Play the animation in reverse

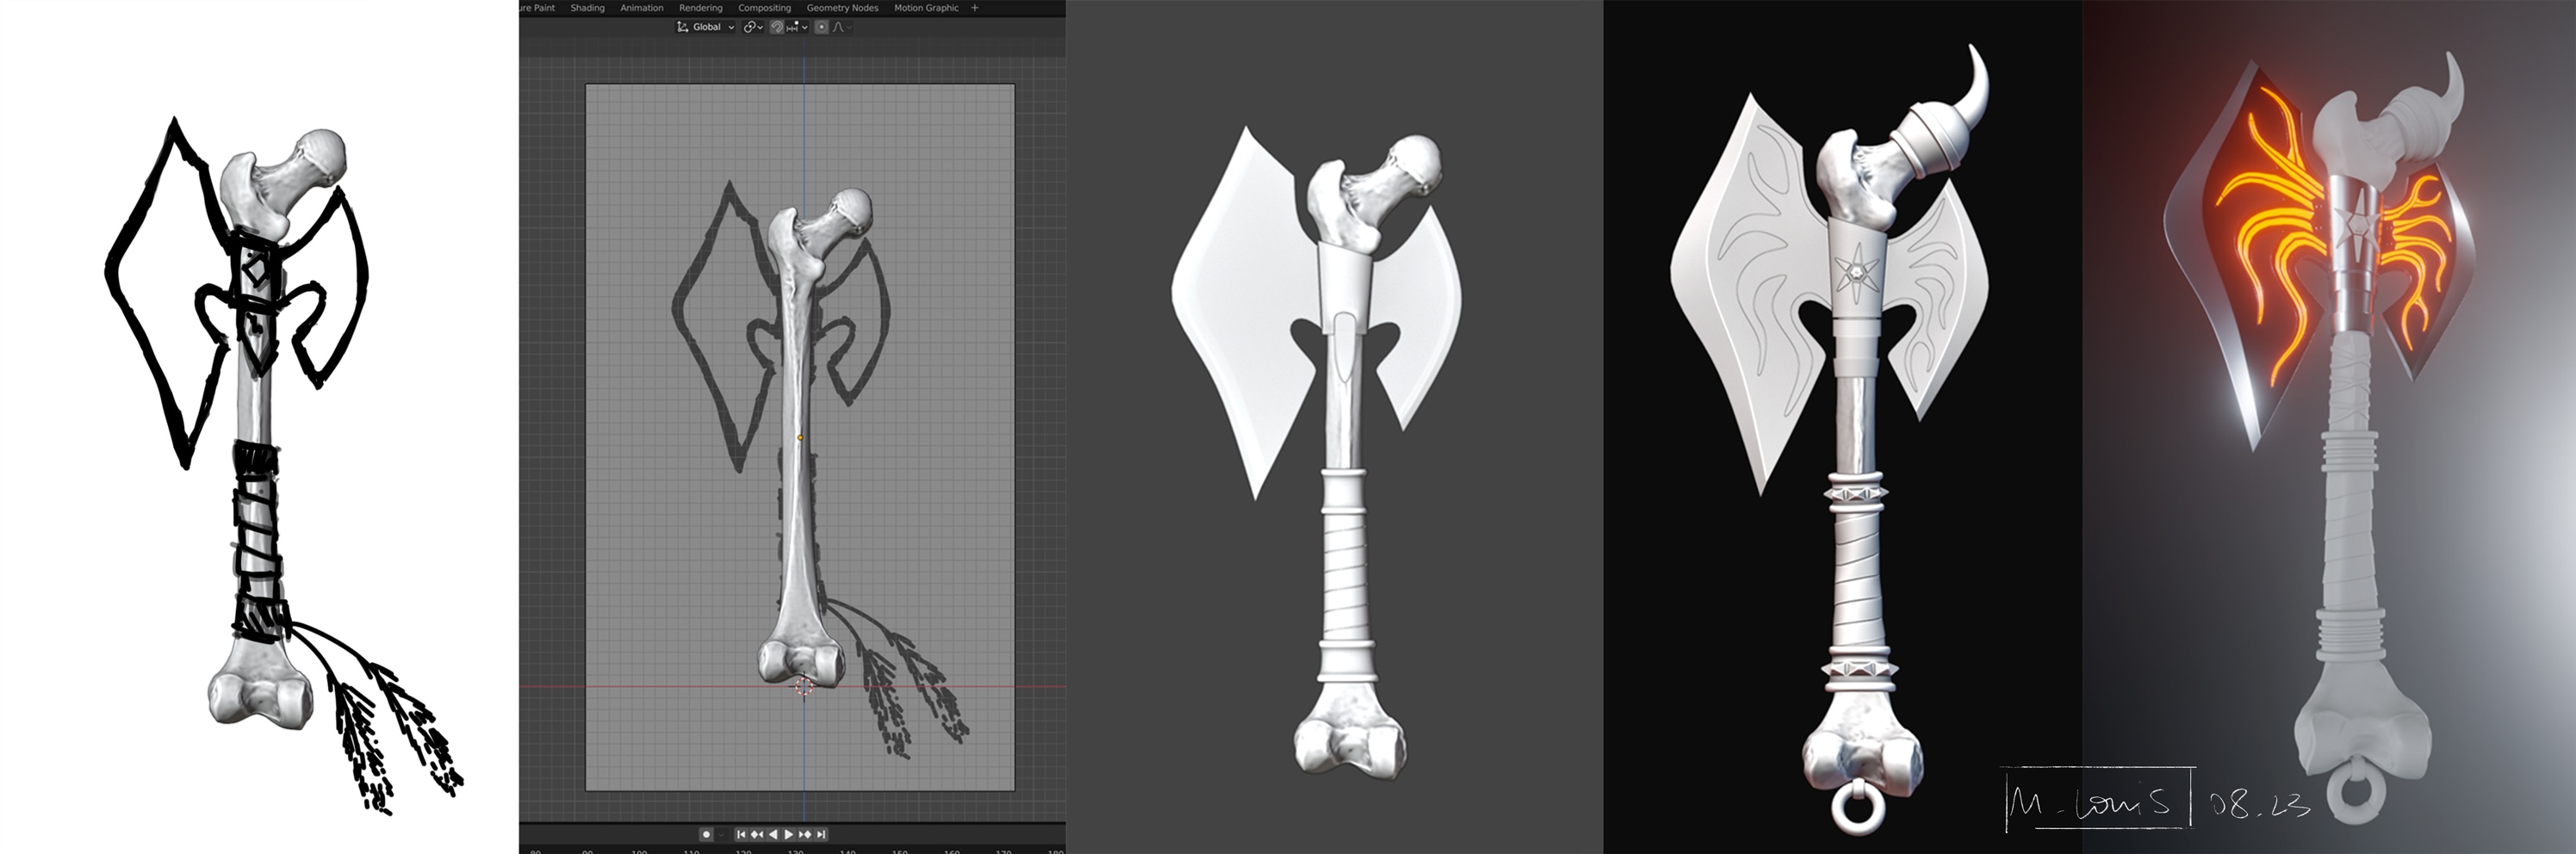pos(773,834)
